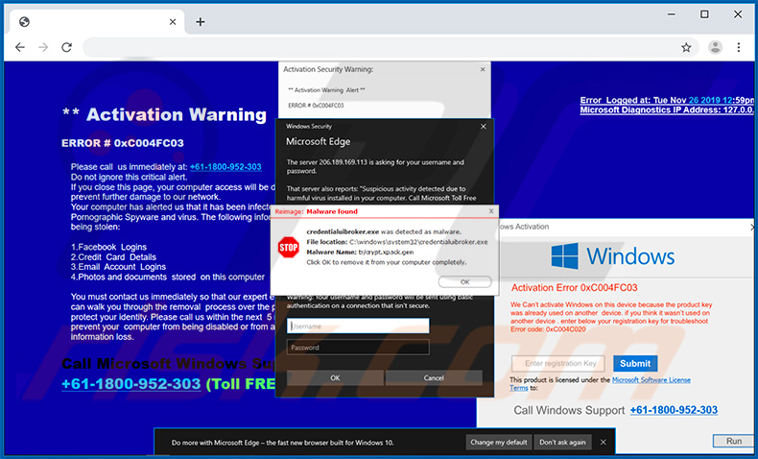Dismiss the Edge promotion bar with X

pyautogui.click(x=604, y=442)
